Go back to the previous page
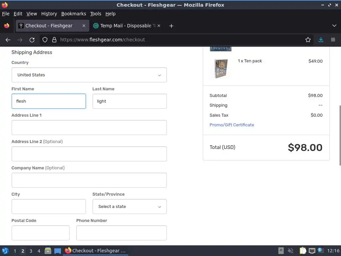Image resolution: width=341 pixels, height=256 pixels. [8, 40]
